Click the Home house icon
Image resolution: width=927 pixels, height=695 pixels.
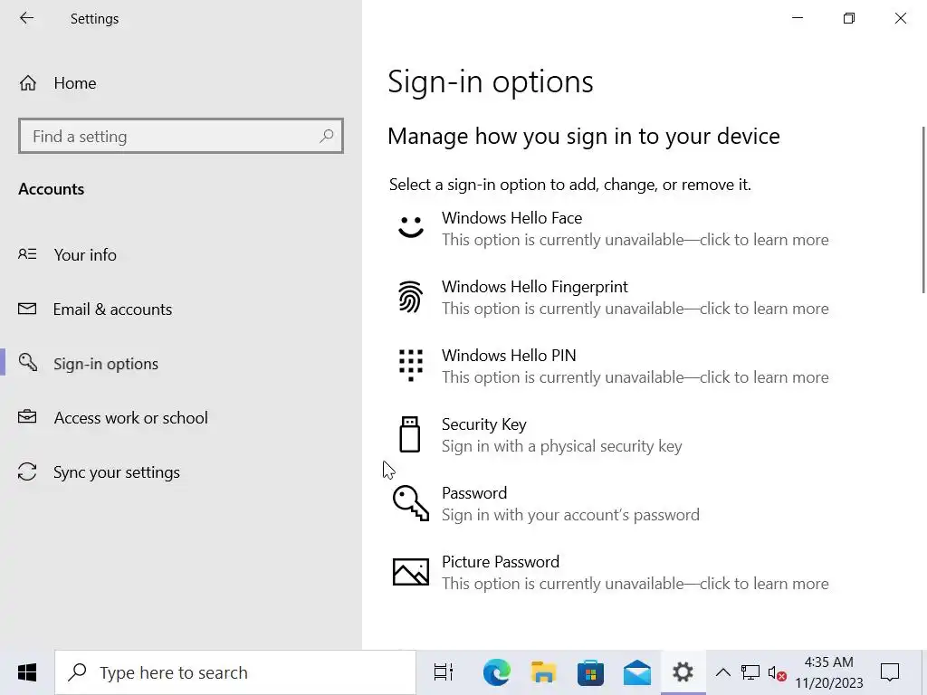(28, 83)
